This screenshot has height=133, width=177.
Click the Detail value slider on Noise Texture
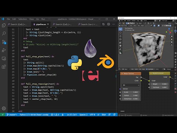click(x=131, y=95)
